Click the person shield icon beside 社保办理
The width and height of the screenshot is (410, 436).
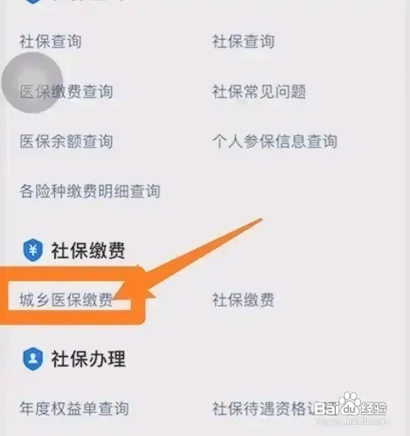(33, 358)
